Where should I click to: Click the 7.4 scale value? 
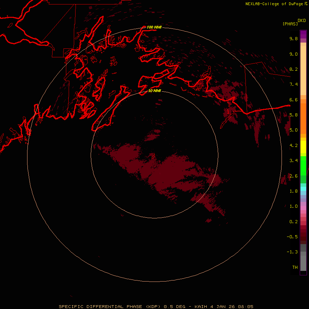click(x=294, y=84)
